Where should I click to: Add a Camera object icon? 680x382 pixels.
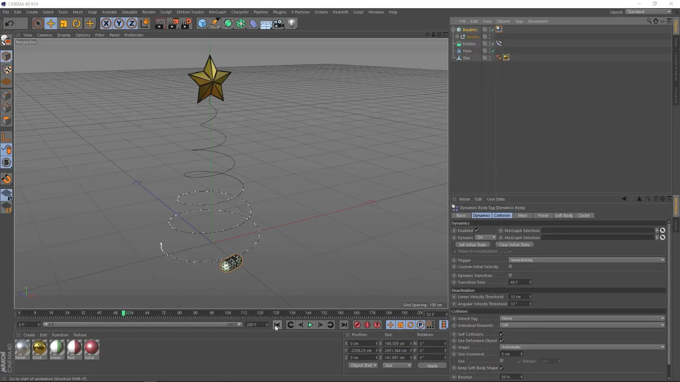coord(279,24)
